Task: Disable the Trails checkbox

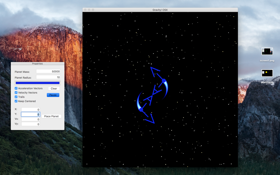Action: 16,97
